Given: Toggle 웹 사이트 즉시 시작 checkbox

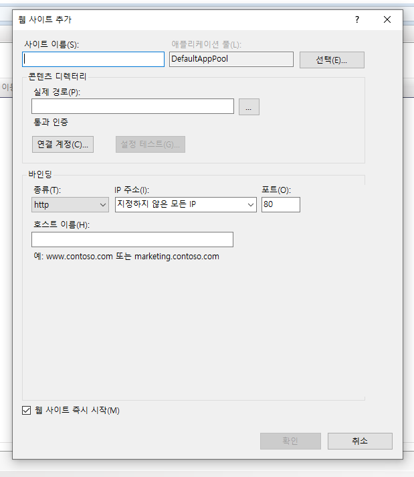Looking at the screenshot, I should 27,411.
